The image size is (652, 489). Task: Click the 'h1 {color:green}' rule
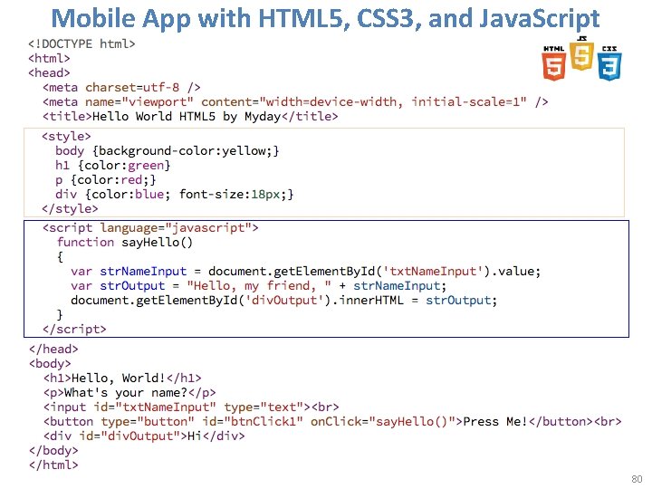(x=112, y=166)
